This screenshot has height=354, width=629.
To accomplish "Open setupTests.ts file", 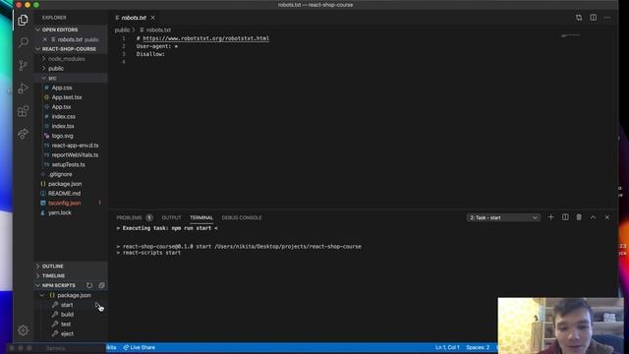I will tap(68, 164).
